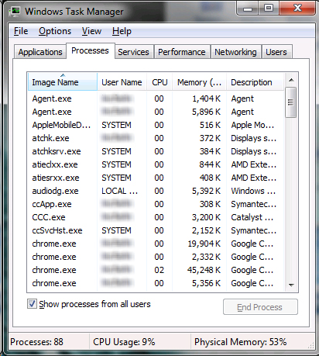Image resolution: width=319 pixels, height=356 pixels.
Task: Click the LOCAL ... user name cell
Action: point(119,191)
